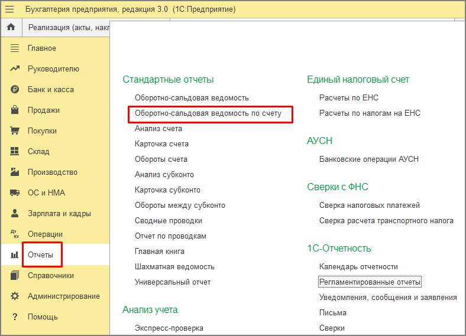Open the Отчеты section in sidebar
Screen dimensions: 466x336
tap(40, 255)
